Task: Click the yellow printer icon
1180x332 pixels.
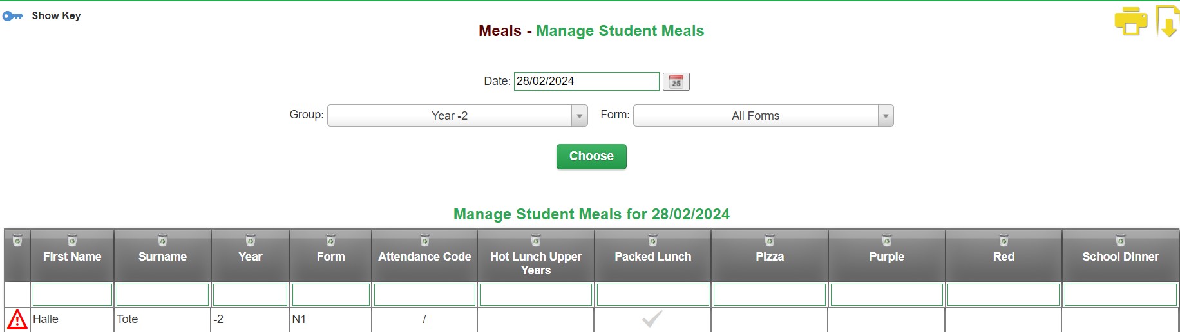Action: tap(1131, 21)
